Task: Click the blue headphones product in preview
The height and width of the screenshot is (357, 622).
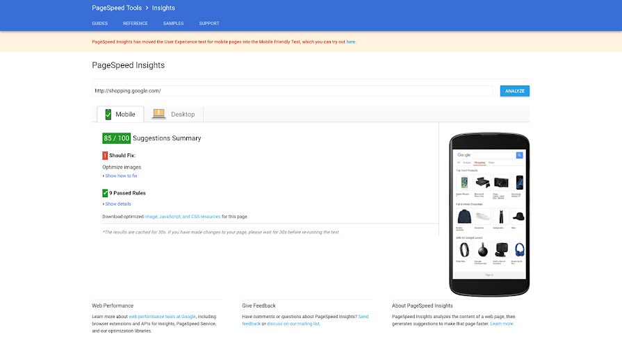Action: (519, 250)
